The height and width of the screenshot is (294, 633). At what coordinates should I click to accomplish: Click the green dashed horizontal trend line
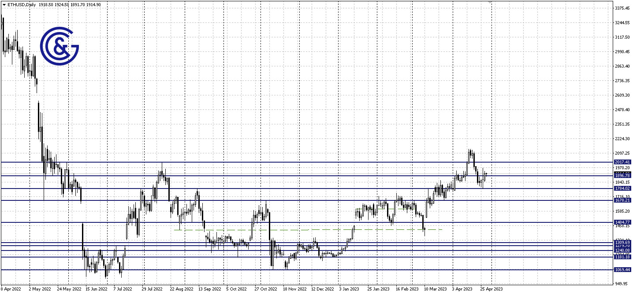[x=375, y=229]
